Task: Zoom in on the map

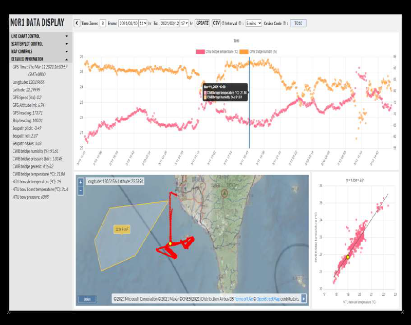Action: coord(80,182)
